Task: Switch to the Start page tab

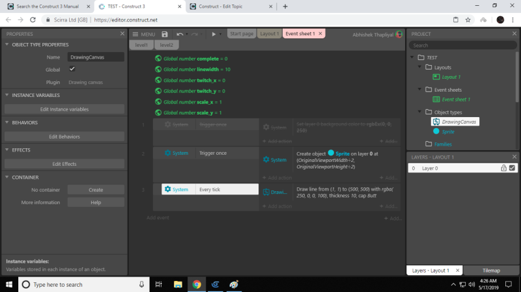Action: point(242,34)
